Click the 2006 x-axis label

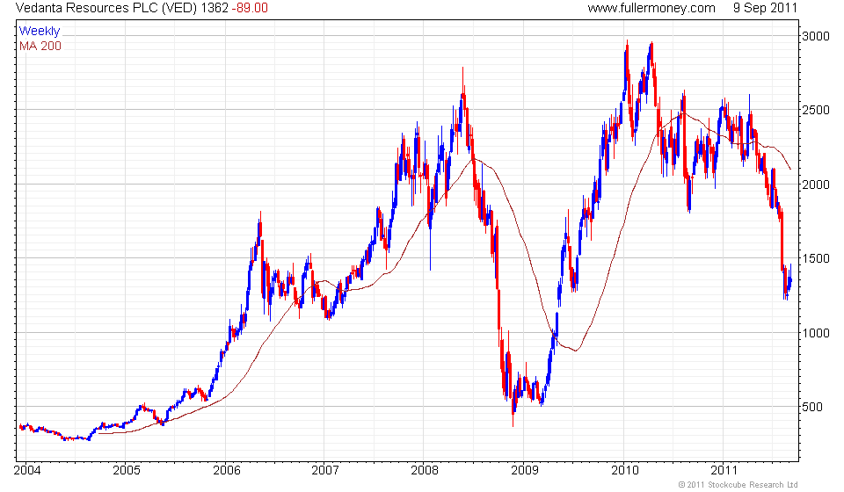point(227,471)
